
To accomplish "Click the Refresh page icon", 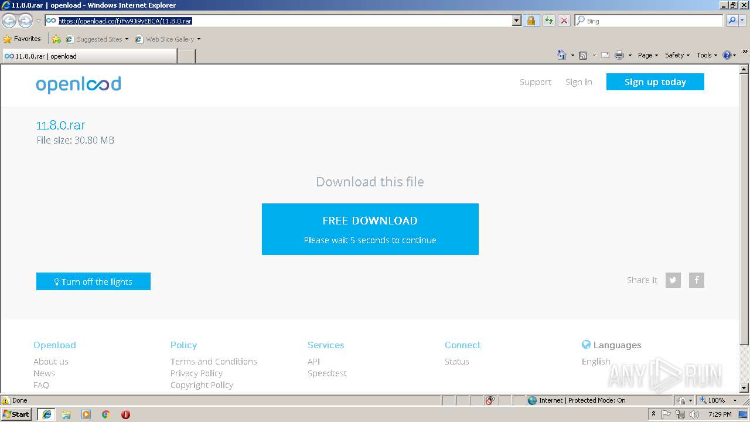I will coord(548,21).
